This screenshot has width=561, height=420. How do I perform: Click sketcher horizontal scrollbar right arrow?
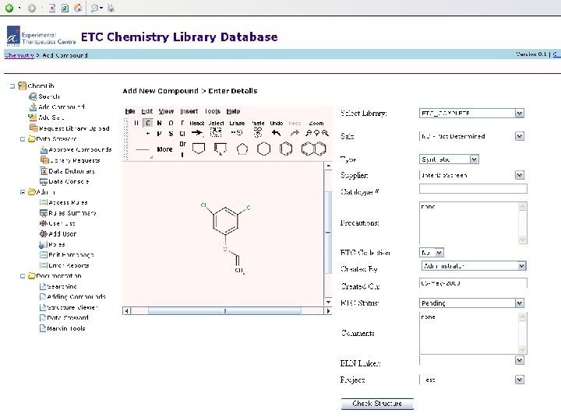(328, 311)
